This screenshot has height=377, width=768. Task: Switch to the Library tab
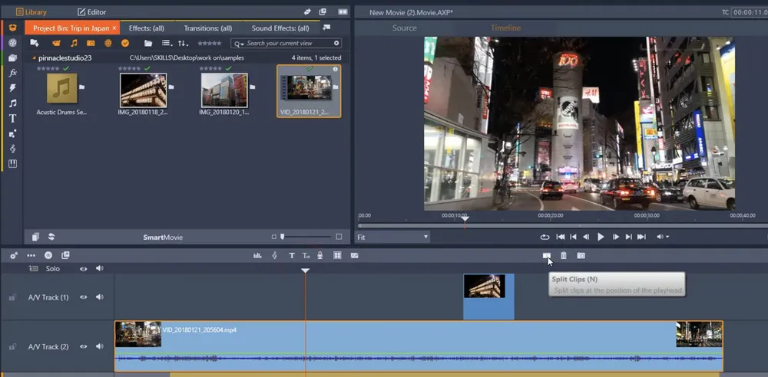31,11
